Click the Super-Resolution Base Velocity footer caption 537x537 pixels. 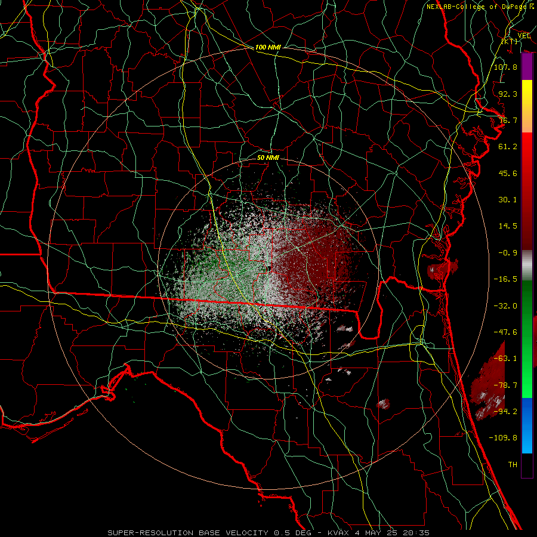[268, 533]
